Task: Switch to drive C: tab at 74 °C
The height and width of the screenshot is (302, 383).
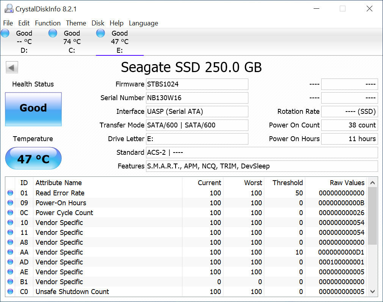Action: [72, 41]
